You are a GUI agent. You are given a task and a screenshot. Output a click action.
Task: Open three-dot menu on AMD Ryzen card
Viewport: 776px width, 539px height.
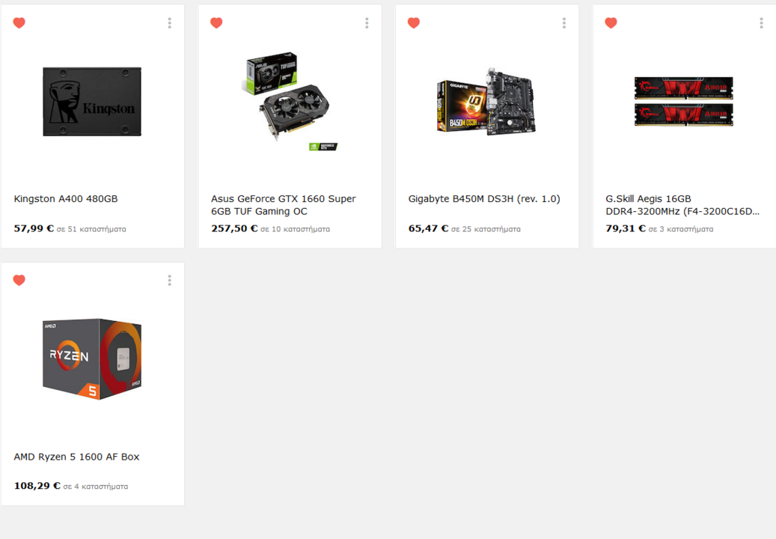pos(169,281)
